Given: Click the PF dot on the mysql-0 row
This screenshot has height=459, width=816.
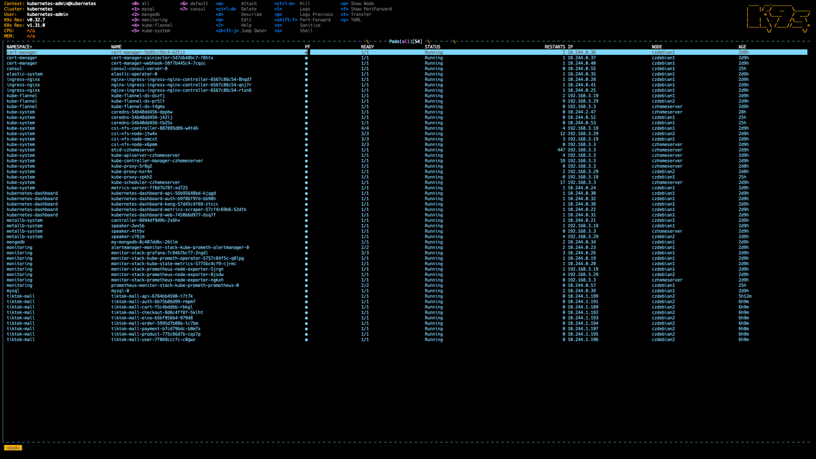Looking at the screenshot, I should pos(306,291).
